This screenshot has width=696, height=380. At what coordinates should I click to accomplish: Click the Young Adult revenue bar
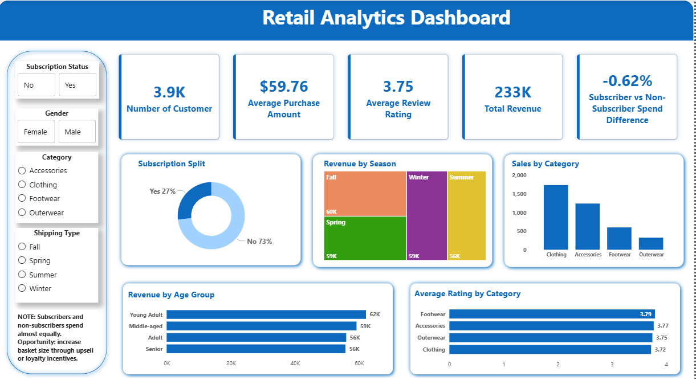point(266,314)
